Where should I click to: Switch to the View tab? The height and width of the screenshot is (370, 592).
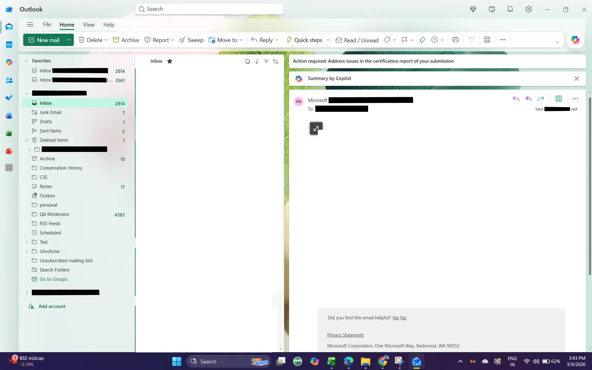point(89,25)
